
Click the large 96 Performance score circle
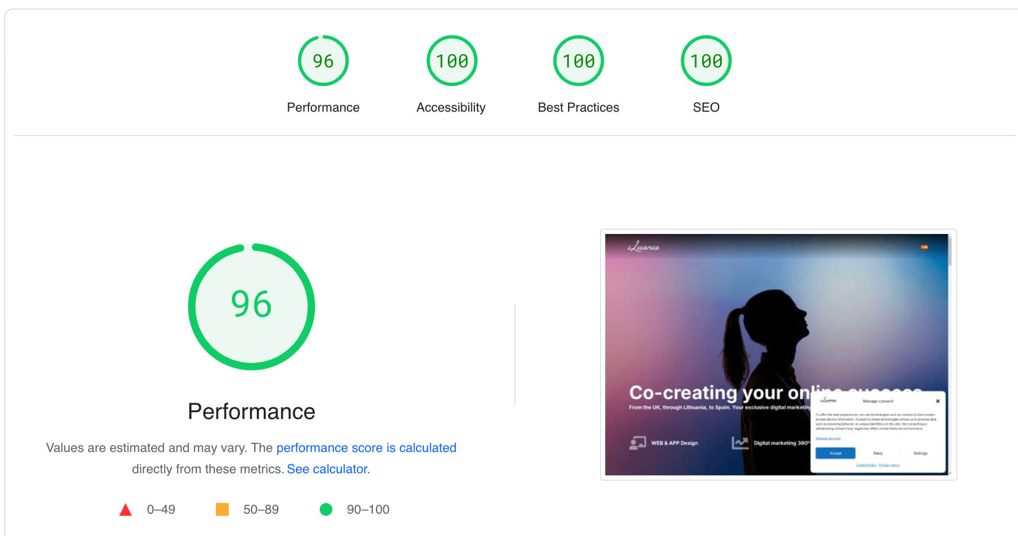click(252, 306)
